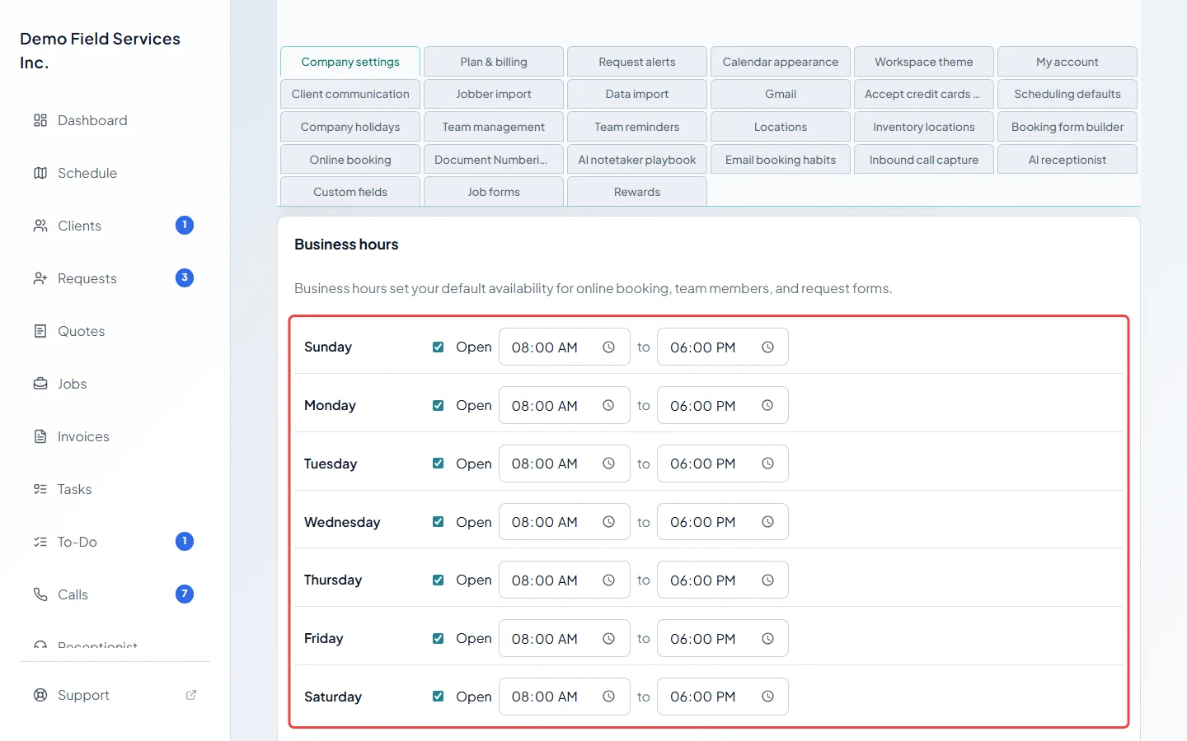Click the Clients people icon

click(x=40, y=226)
